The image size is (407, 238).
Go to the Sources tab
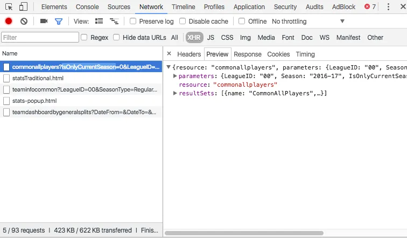119,7
